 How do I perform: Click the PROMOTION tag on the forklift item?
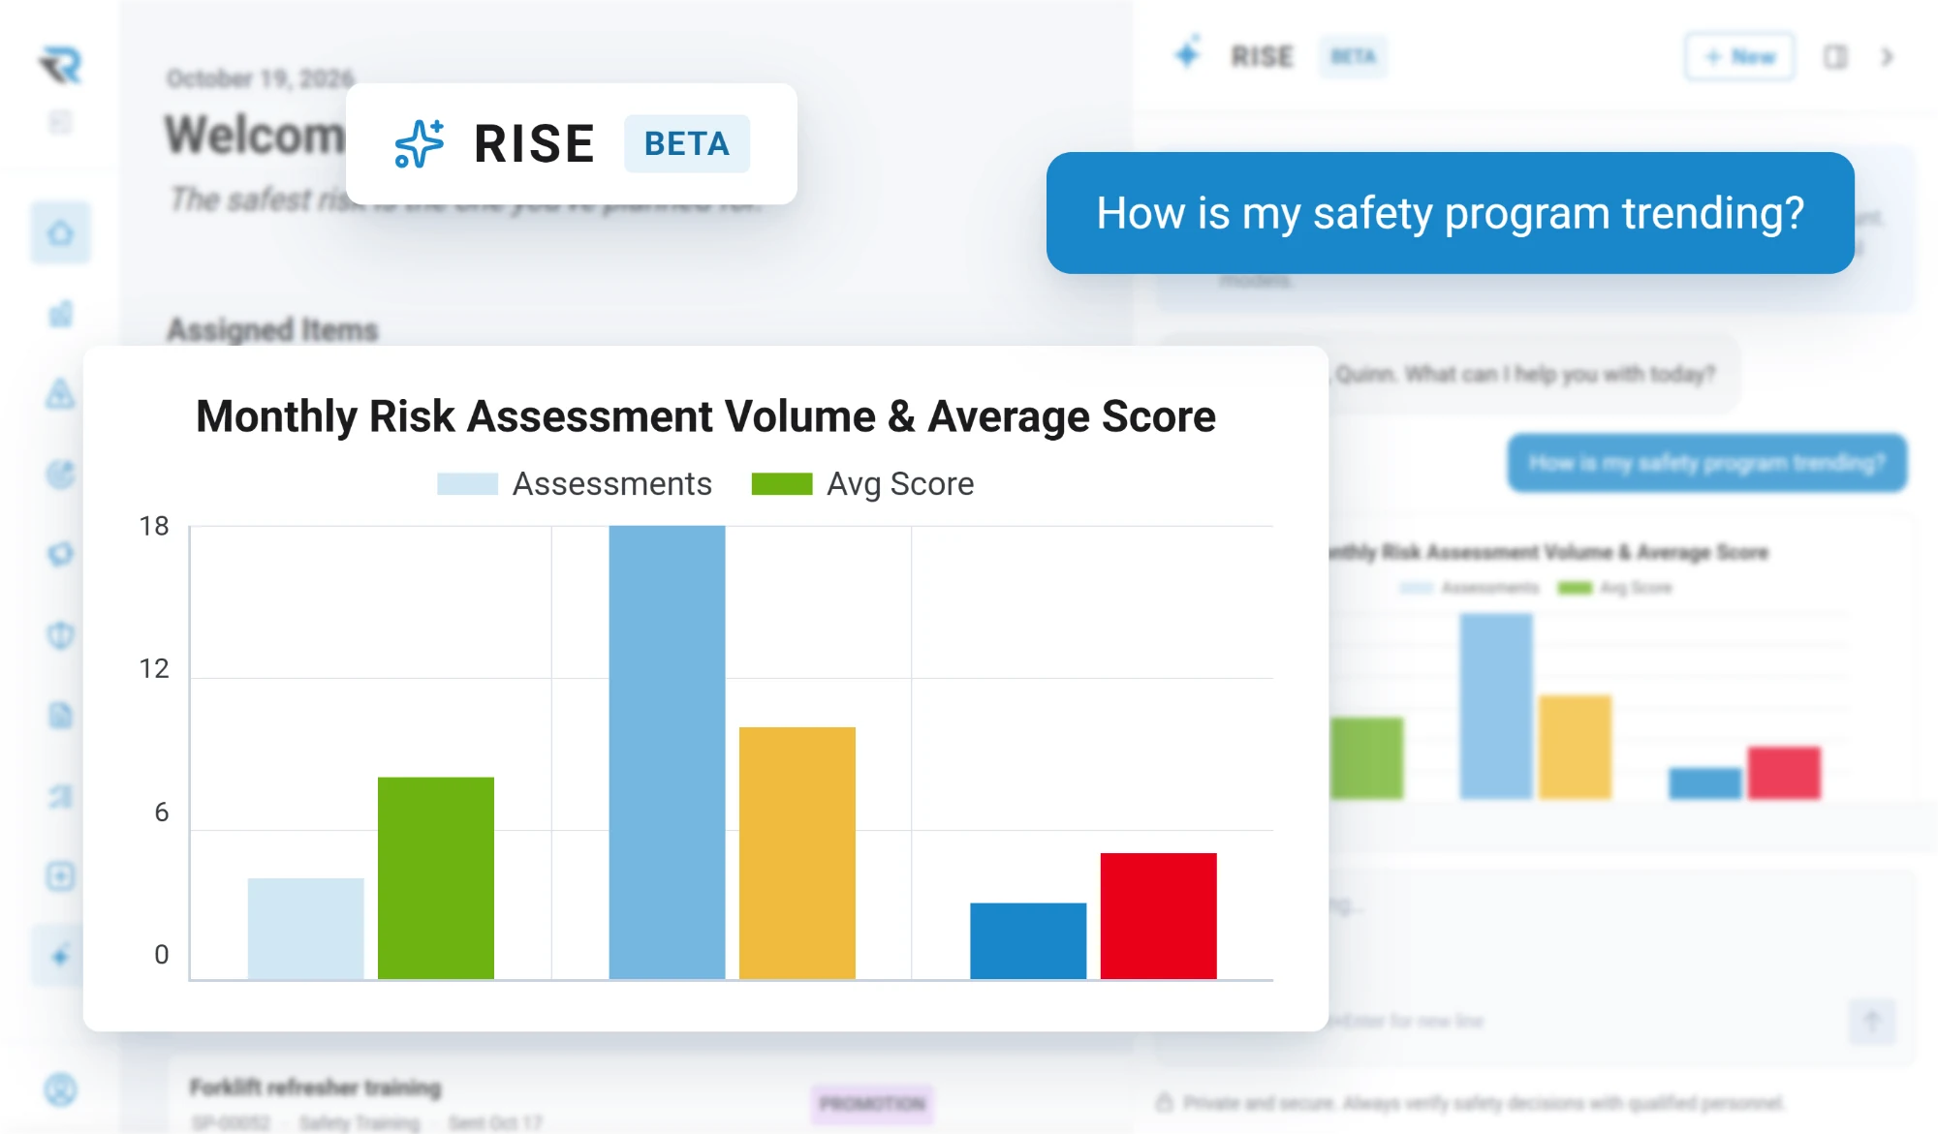pos(872,1103)
